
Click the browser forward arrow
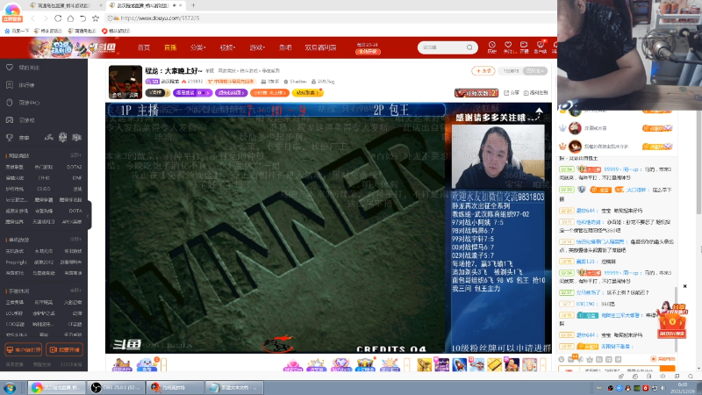pyautogui.click(x=46, y=18)
